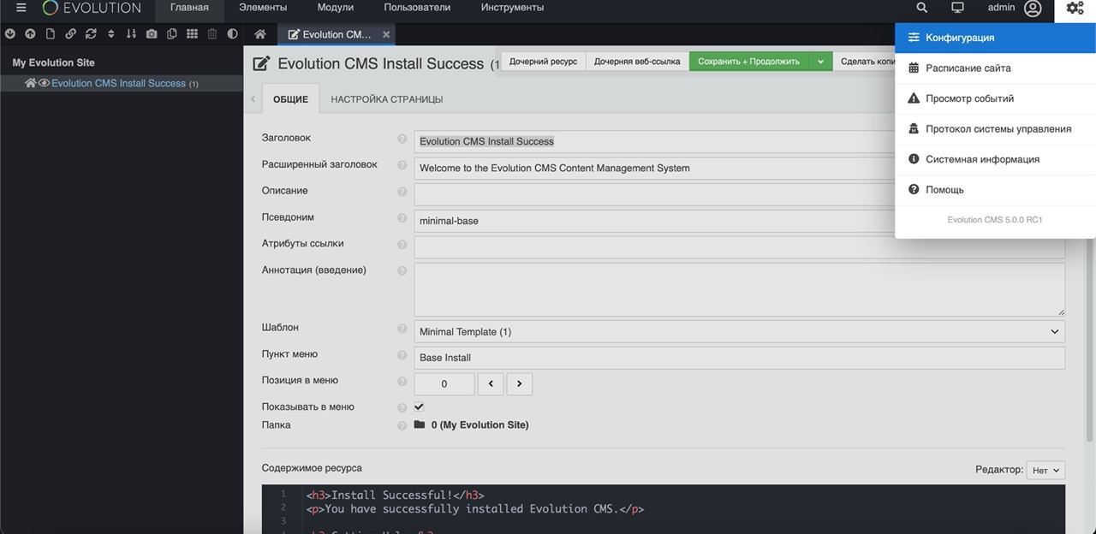Image resolution: width=1096 pixels, height=534 pixels.
Task: Preview site via monitor icon
Action: coord(957,8)
